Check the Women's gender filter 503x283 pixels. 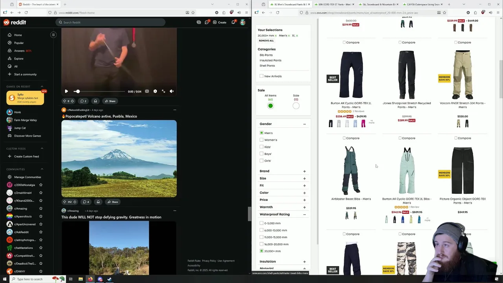(262, 140)
